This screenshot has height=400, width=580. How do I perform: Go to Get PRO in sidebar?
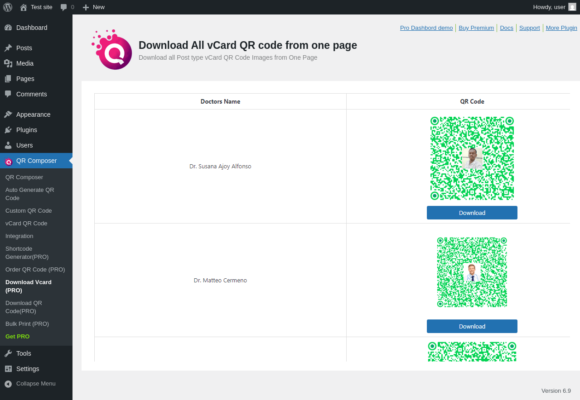[x=17, y=337]
